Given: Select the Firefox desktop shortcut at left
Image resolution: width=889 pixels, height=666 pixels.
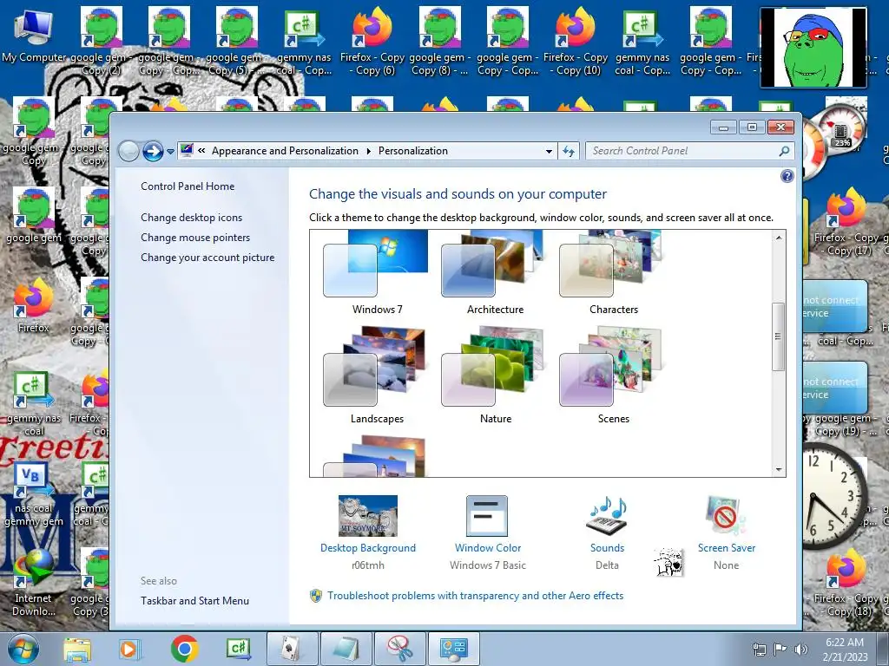Looking at the screenshot, I should (34, 305).
